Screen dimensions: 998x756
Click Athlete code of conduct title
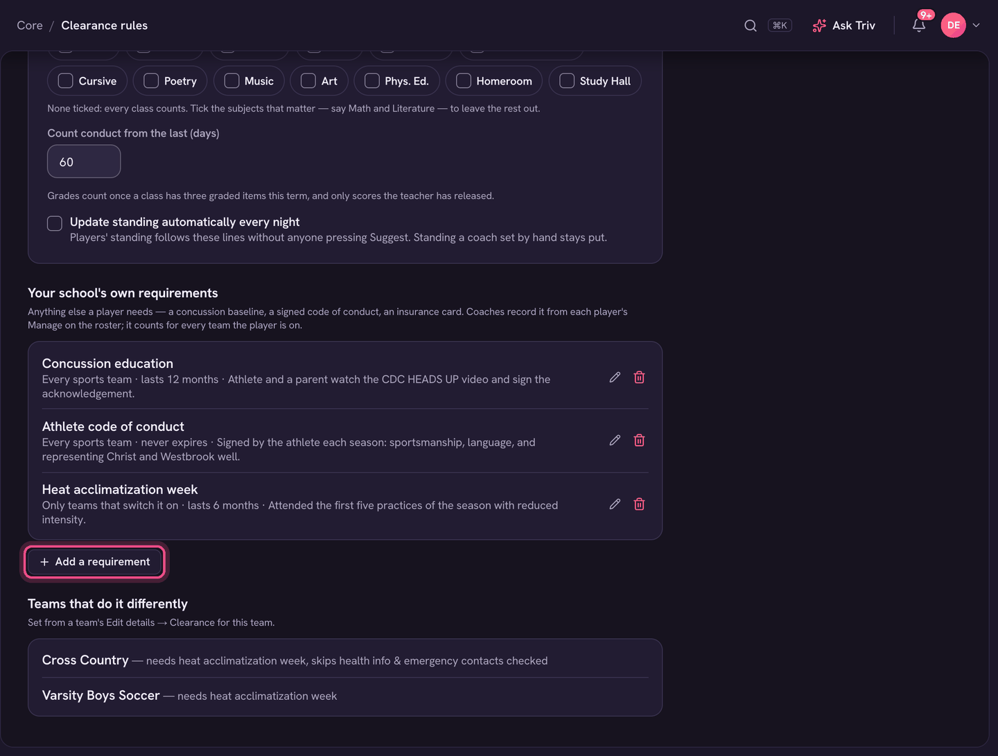pyautogui.click(x=113, y=427)
